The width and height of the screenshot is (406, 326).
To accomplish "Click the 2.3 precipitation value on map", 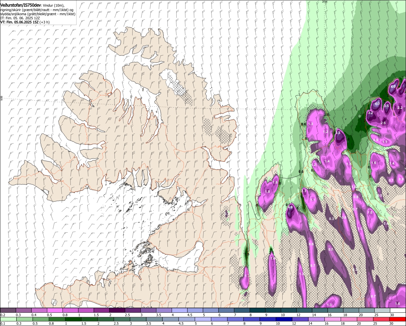I will (303, 191).
